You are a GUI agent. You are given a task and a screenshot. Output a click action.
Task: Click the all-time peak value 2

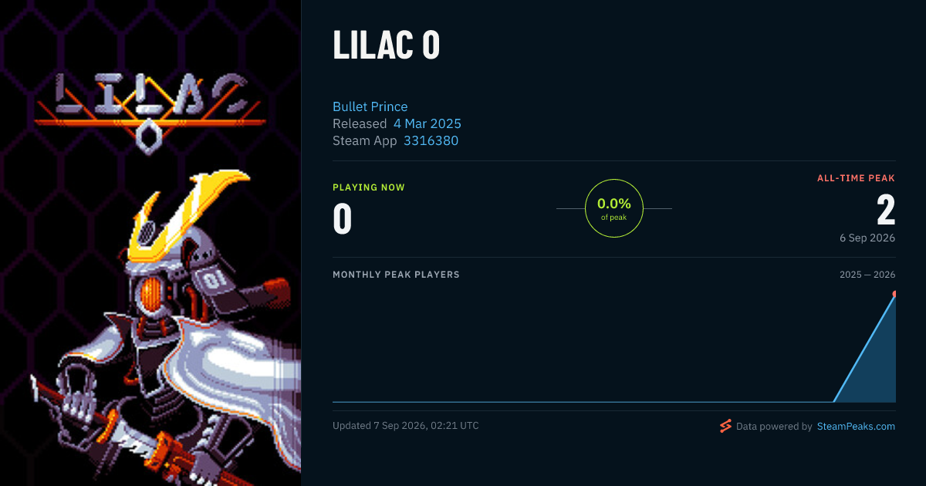pyautogui.click(x=886, y=210)
